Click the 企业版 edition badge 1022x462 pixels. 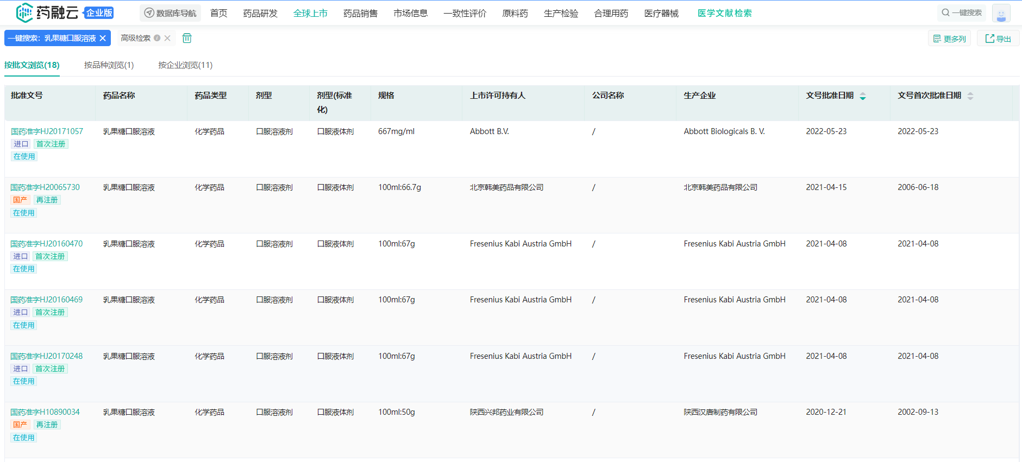pos(99,12)
